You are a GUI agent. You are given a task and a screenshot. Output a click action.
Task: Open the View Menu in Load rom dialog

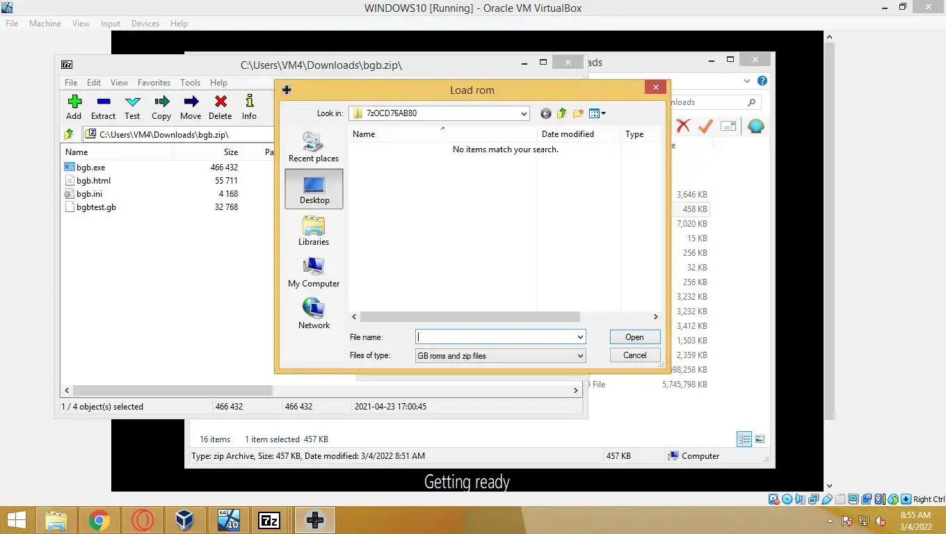597,113
